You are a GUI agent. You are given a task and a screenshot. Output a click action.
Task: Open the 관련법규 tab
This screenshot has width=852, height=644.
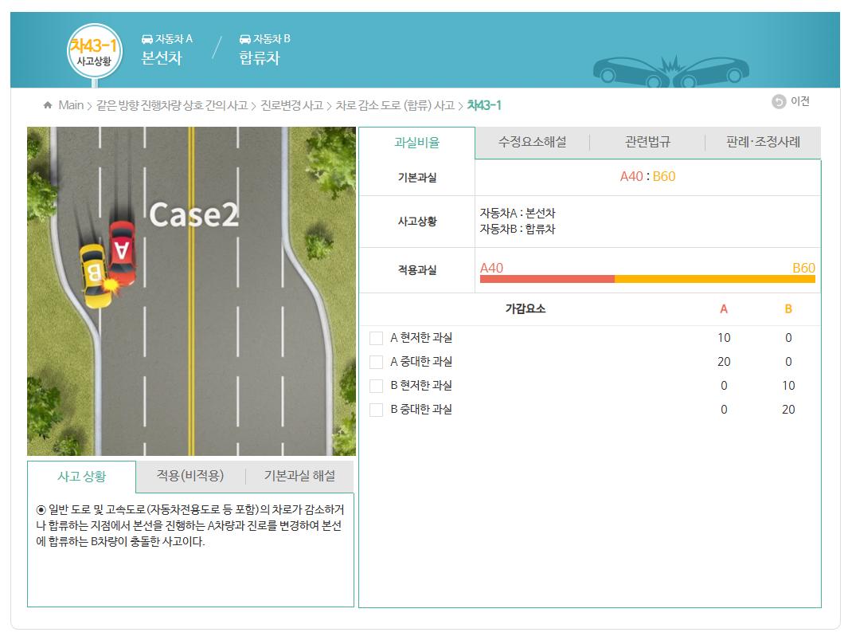(x=647, y=142)
